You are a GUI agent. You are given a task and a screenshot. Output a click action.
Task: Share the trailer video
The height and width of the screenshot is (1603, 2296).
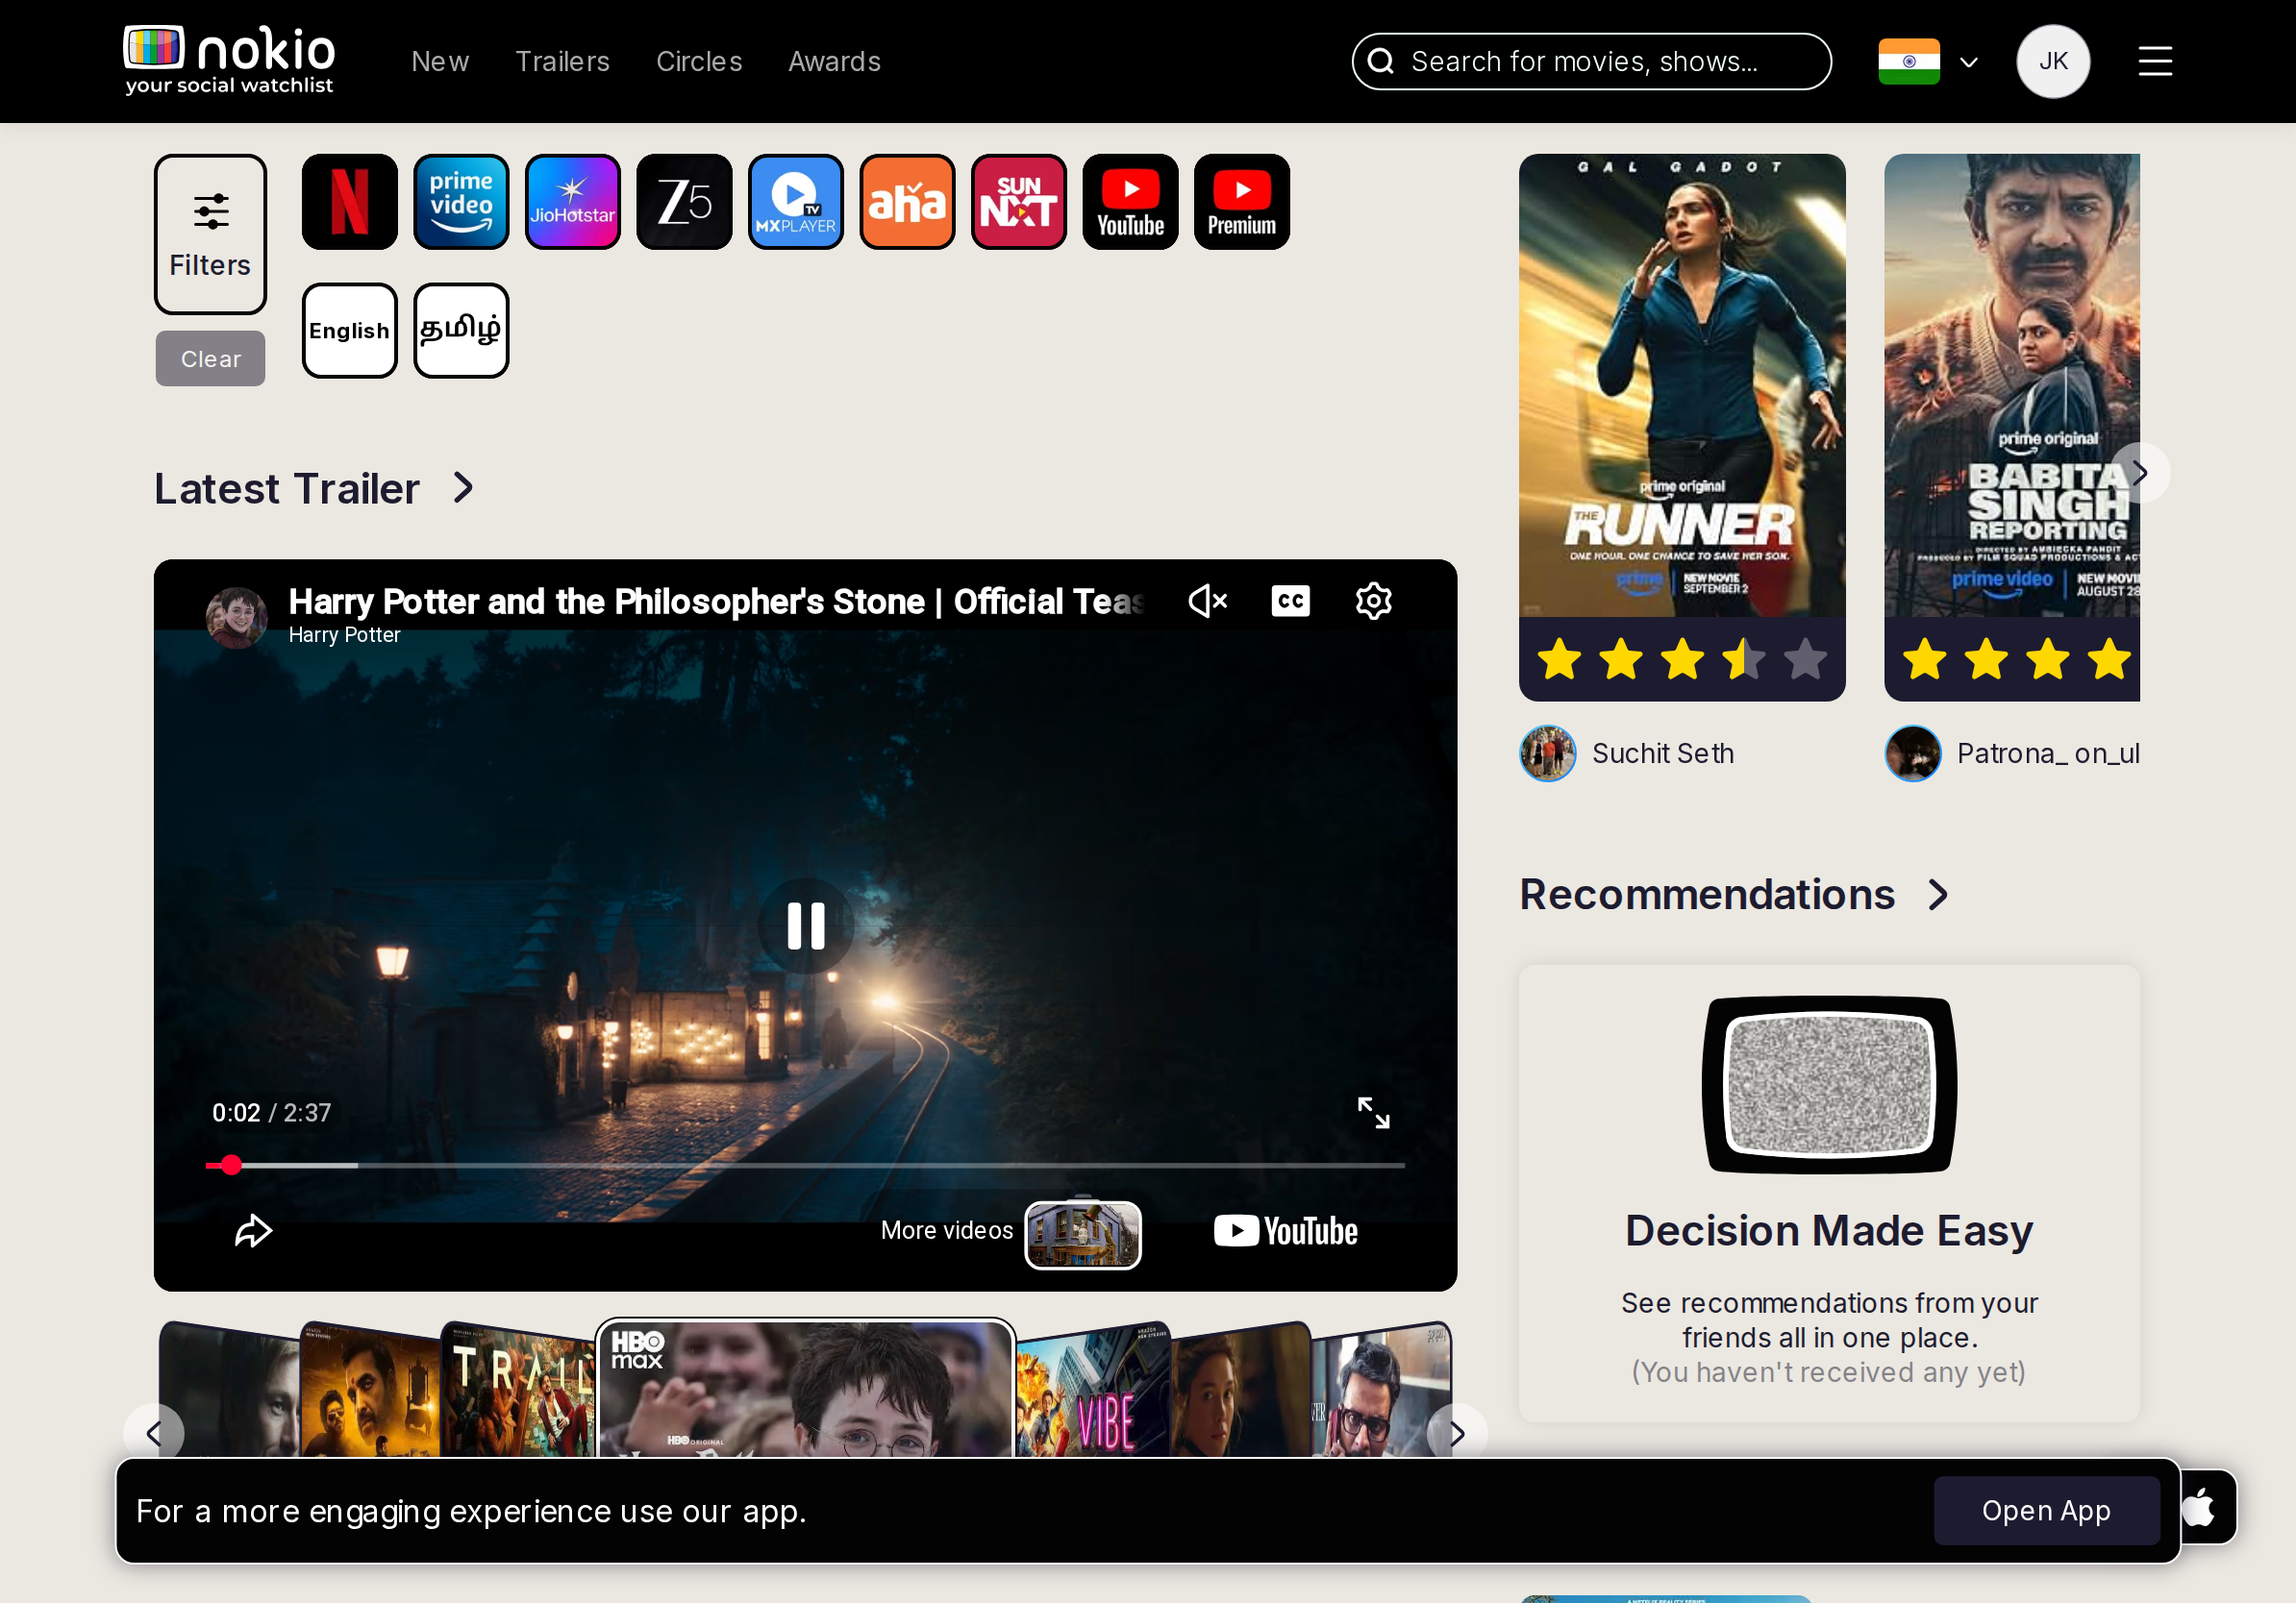[x=253, y=1230]
